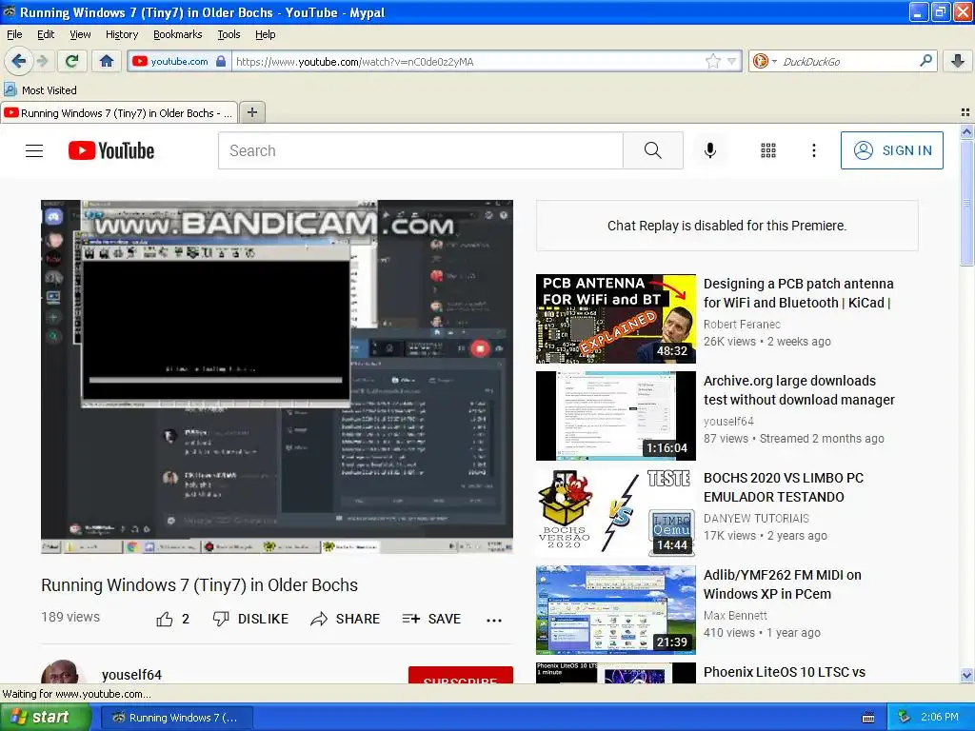Click the YouTube logo
Screen dimensions: 975x731
click(110, 150)
